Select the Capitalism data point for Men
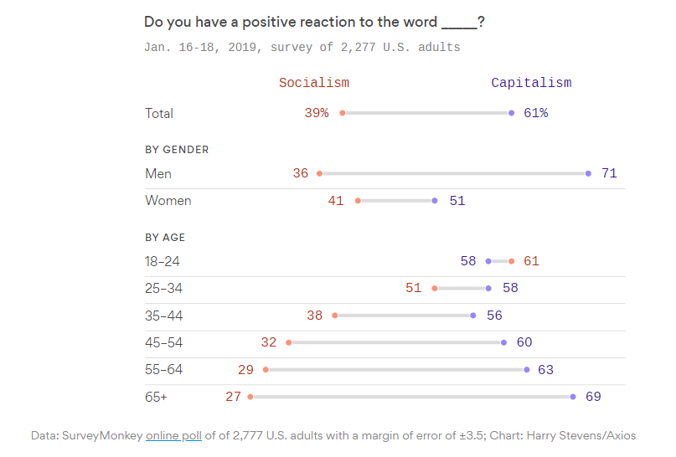Viewport: 676px width, 457px height. 588,173
